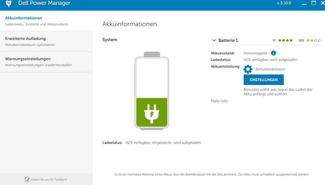This screenshot has width=325, height=185.
Task: Click the charging plug icon inside the battery
Action: [152, 114]
